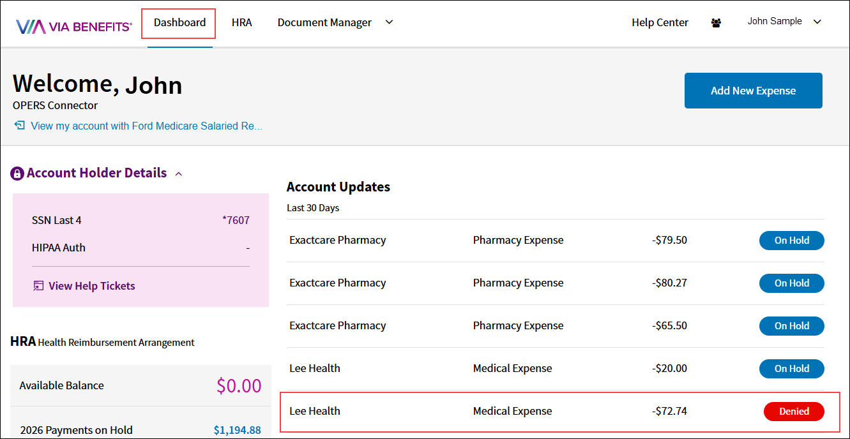Click the $1,194.88 payments on hold amount

coord(237,430)
